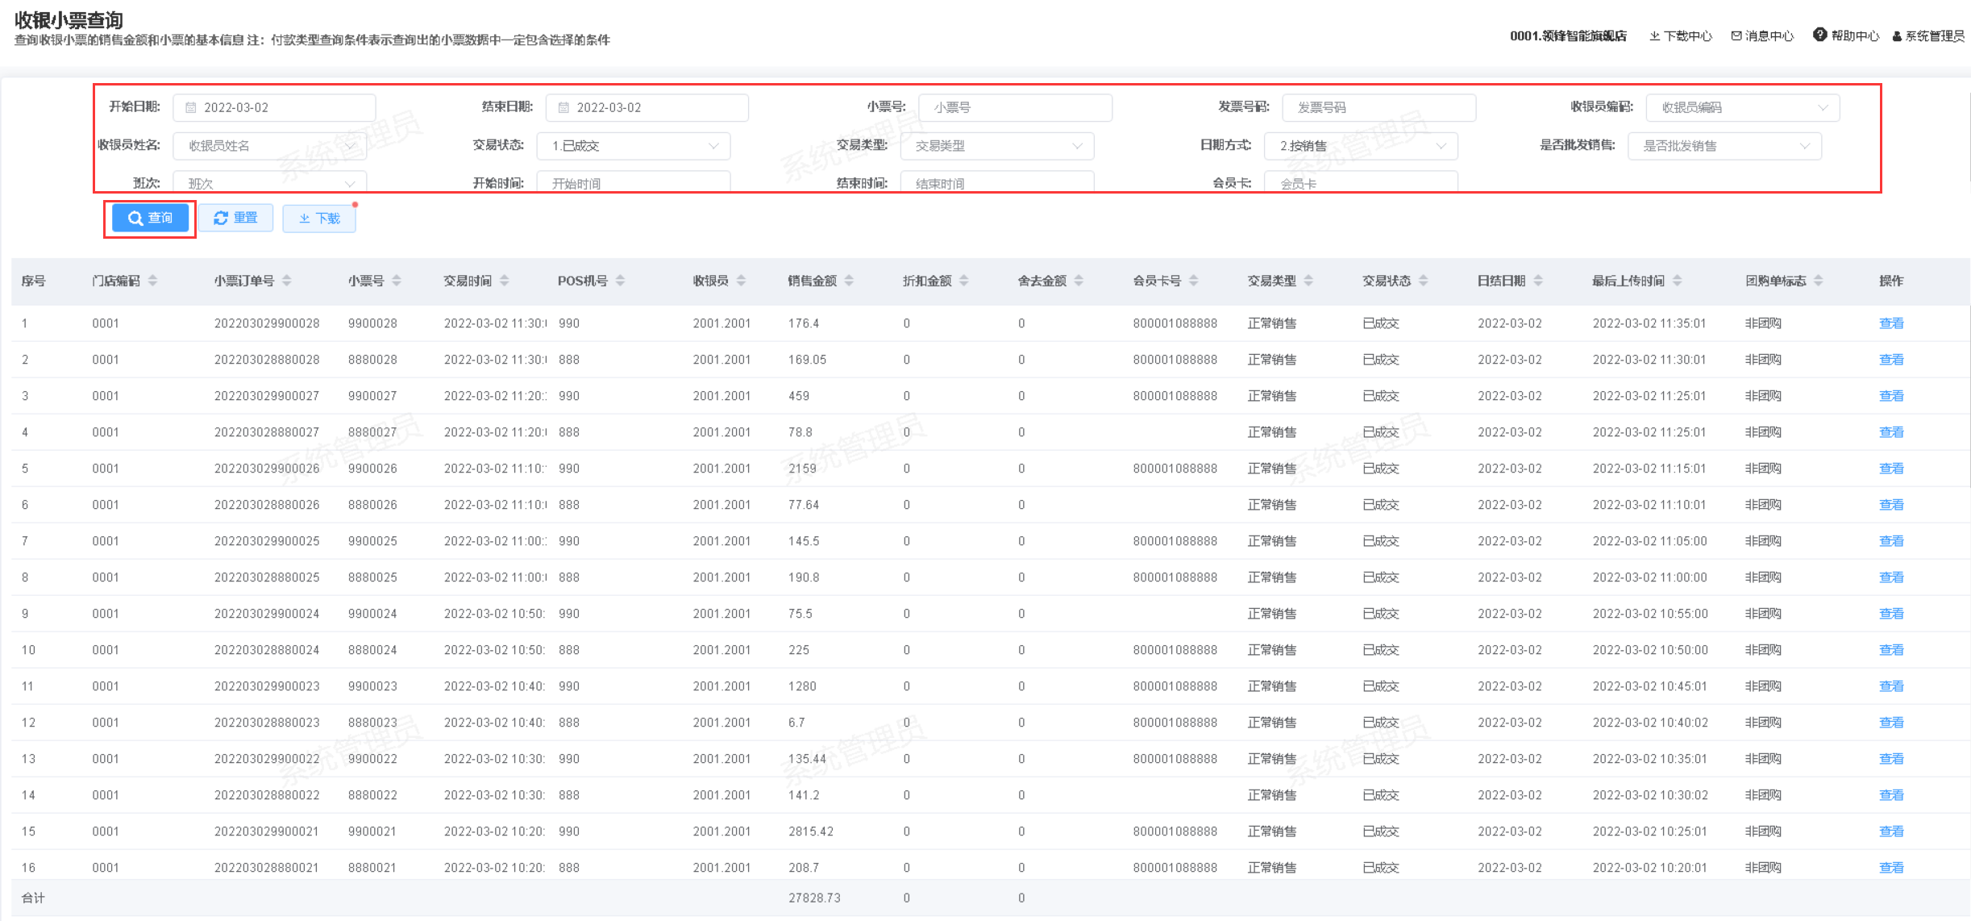The width and height of the screenshot is (1971, 921).
Task: Click the 下载 download button
Action: 319,218
